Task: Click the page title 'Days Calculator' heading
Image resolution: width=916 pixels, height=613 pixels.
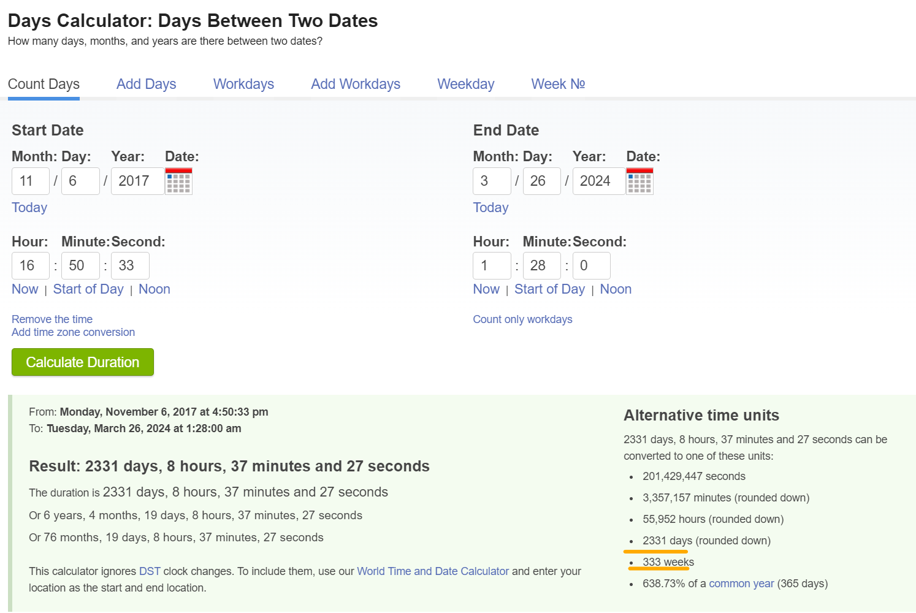Action: (x=193, y=21)
